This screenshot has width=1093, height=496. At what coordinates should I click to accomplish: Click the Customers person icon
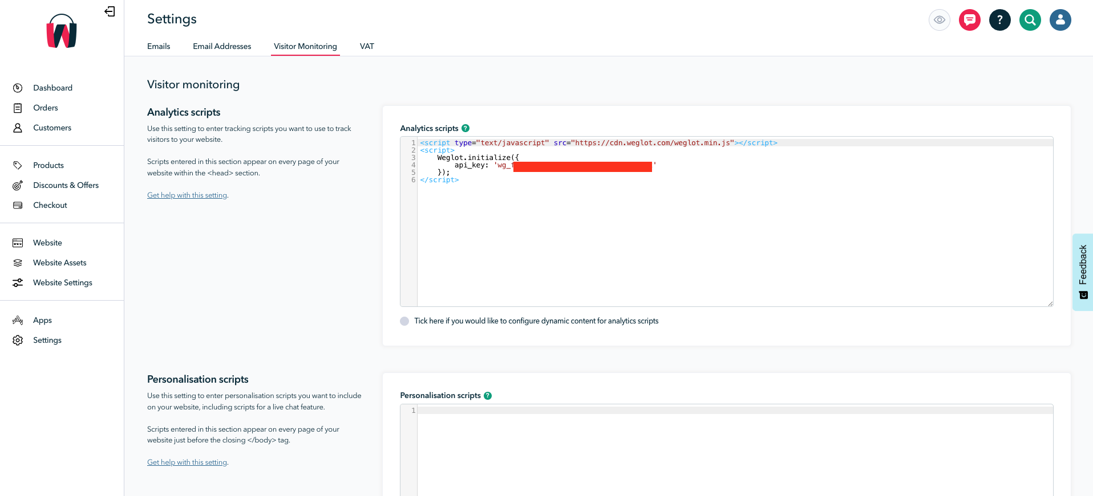(18, 128)
